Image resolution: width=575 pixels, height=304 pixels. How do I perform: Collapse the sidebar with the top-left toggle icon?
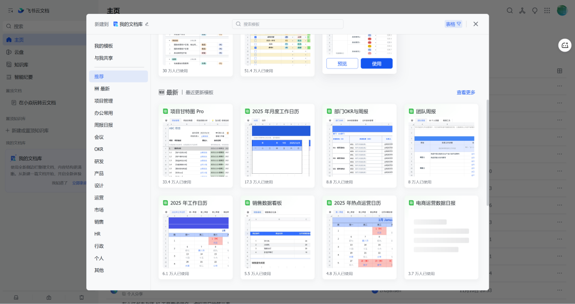[11, 11]
